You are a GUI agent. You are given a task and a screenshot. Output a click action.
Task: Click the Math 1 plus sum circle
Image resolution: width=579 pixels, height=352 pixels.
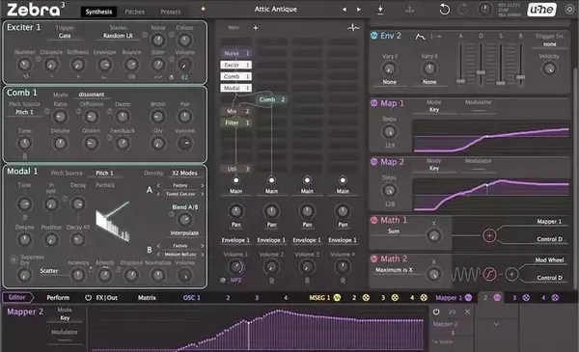click(x=489, y=235)
